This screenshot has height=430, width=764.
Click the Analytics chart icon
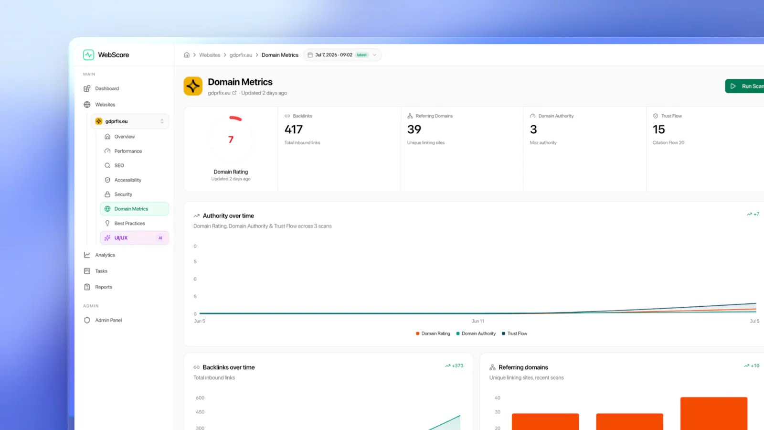pyautogui.click(x=87, y=255)
